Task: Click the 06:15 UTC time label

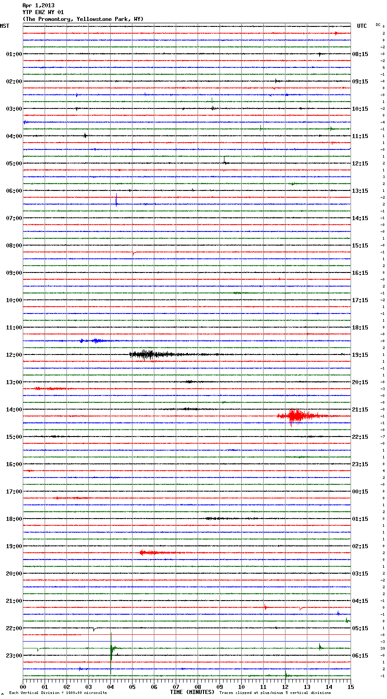Action: point(360,656)
